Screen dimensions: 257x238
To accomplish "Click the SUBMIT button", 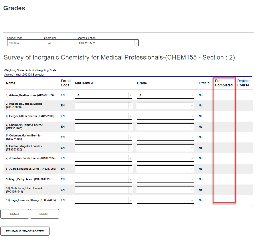I will (x=44, y=214).
